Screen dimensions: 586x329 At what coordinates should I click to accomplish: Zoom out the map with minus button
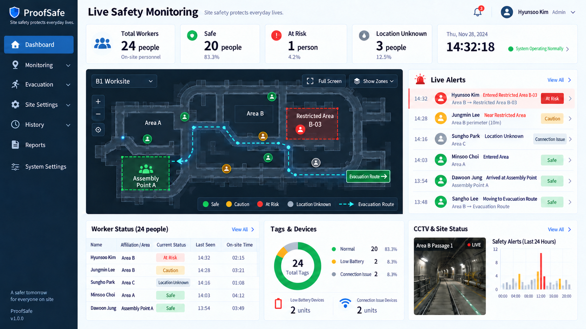98,114
